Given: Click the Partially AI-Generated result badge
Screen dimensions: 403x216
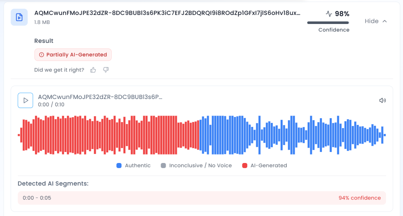Looking at the screenshot, I should (x=73, y=55).
